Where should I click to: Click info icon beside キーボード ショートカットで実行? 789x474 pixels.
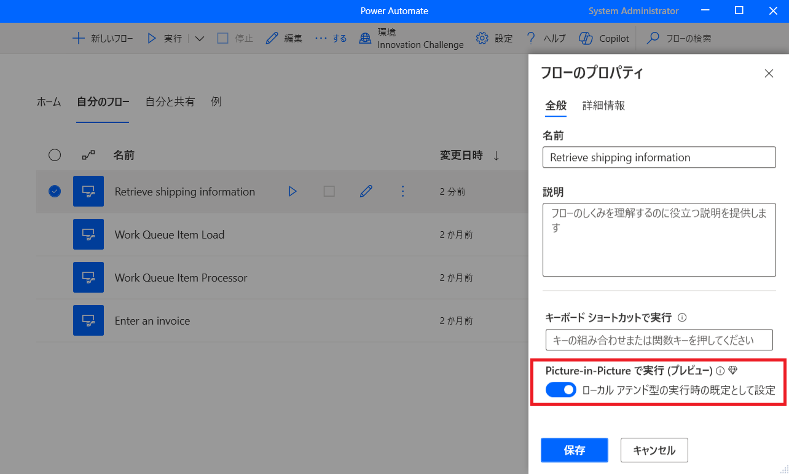point(682,318)
